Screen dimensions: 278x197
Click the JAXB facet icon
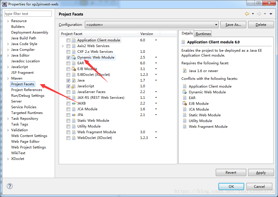tap(74, 103)
